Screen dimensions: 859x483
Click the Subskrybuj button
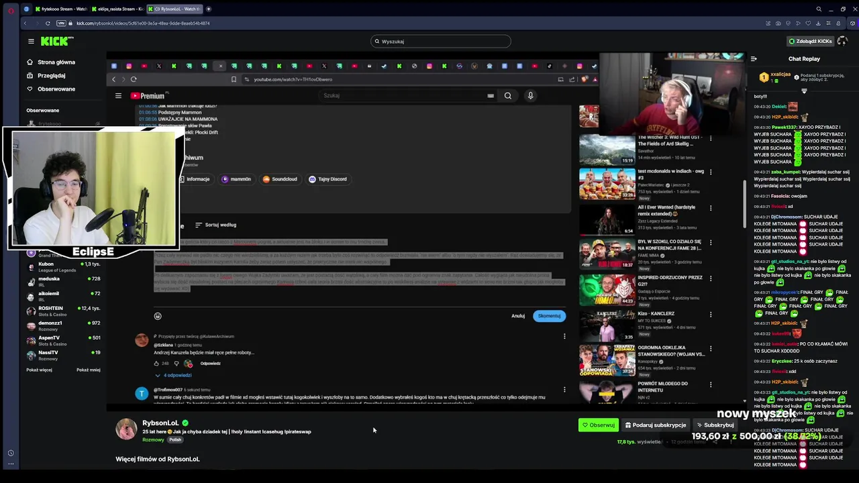[x=715, y=425]
